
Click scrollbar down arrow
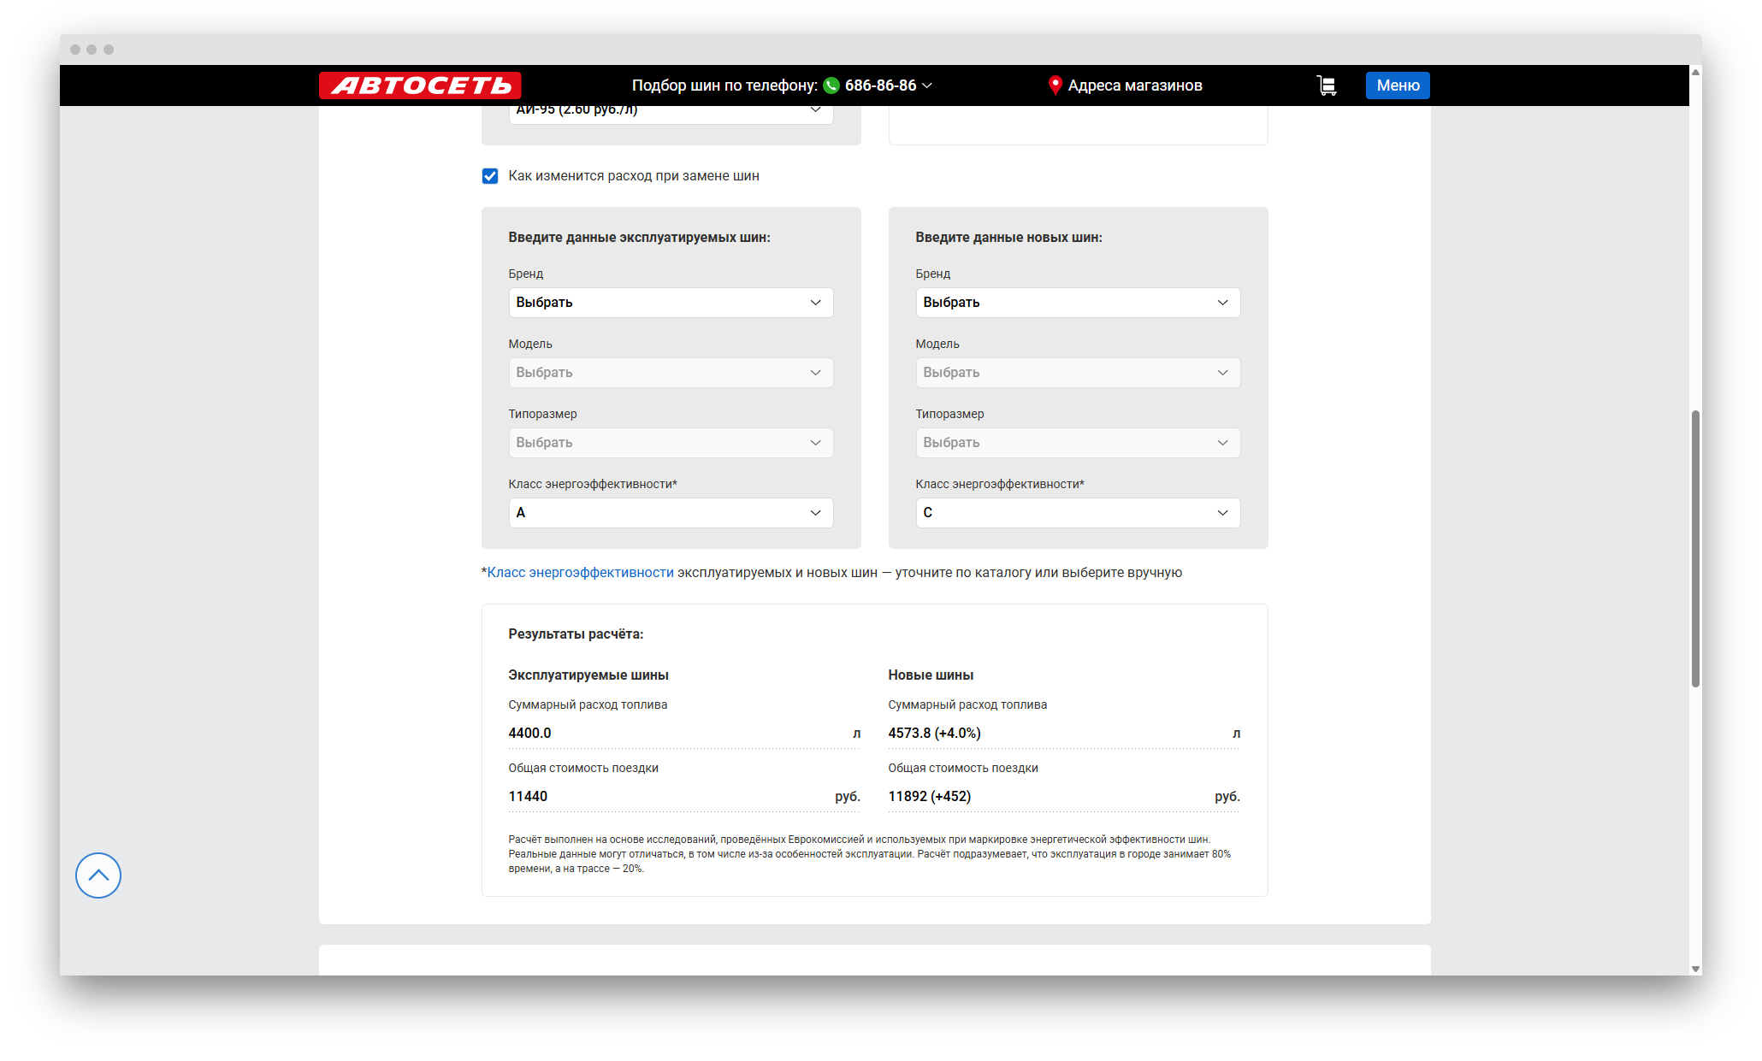pos(1695,969)
